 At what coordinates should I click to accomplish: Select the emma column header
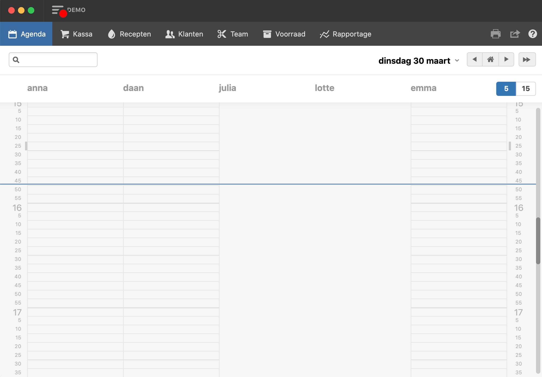[423, 88]
